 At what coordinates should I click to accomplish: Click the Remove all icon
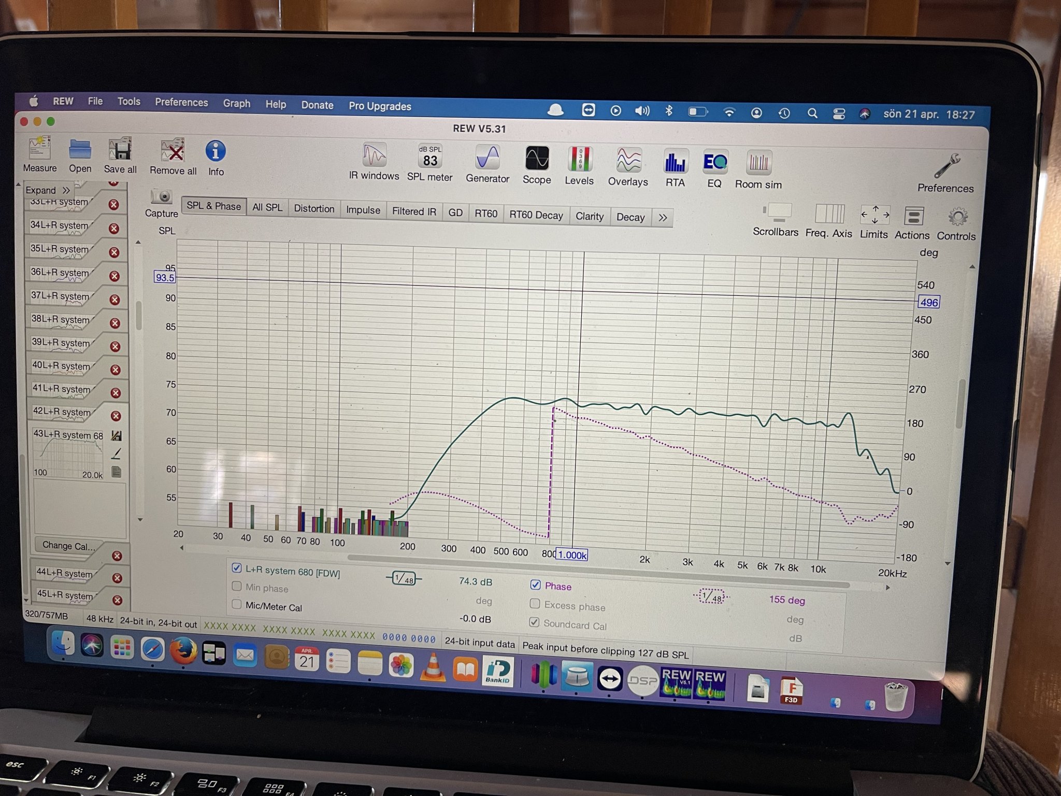173,157
